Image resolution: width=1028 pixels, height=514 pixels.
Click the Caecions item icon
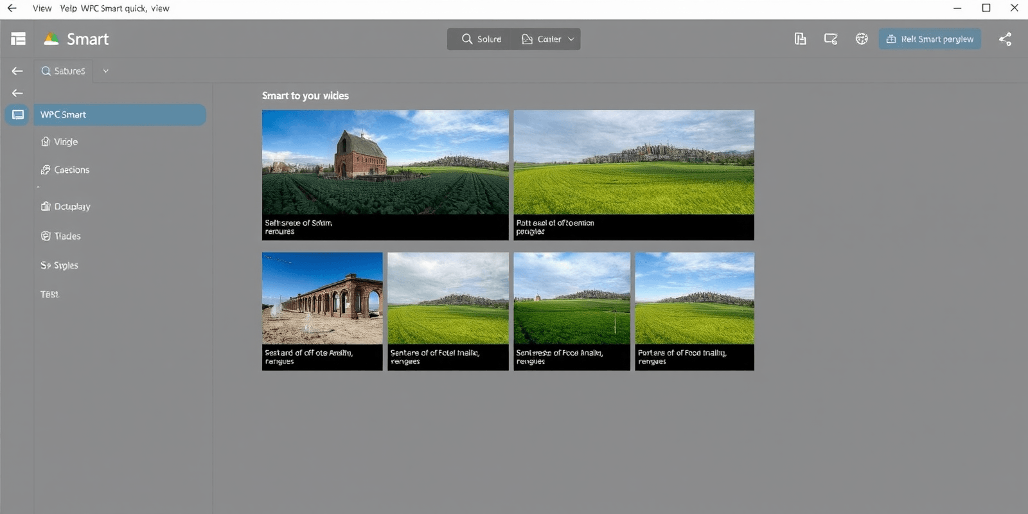tap(45, 170)
